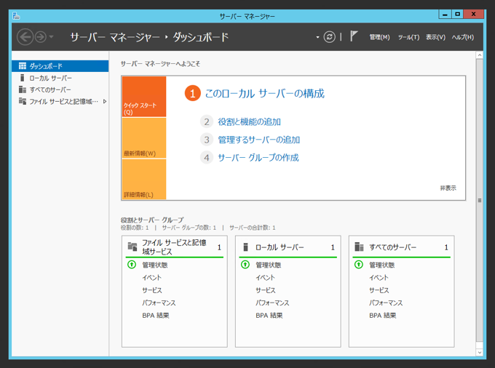This screenshot has width=495, height=368.
Task: Expand the ファイル サービスと記憶域 sidebar arrow
Action: (x=105, y=101)
